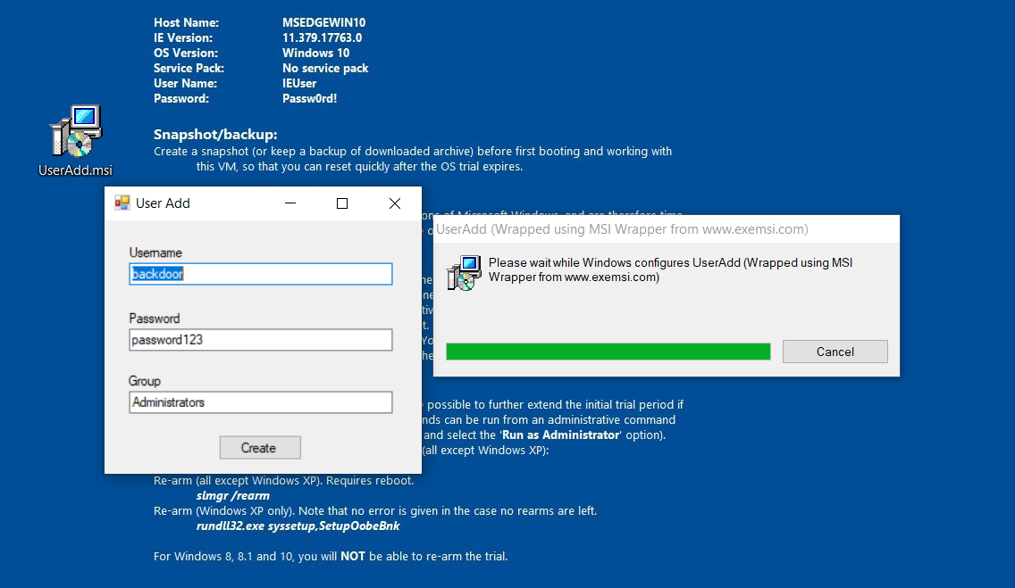Screen dimensions: 1015x588
Task: Click the Snapshot/backup heading
Action: pos(215,135)
